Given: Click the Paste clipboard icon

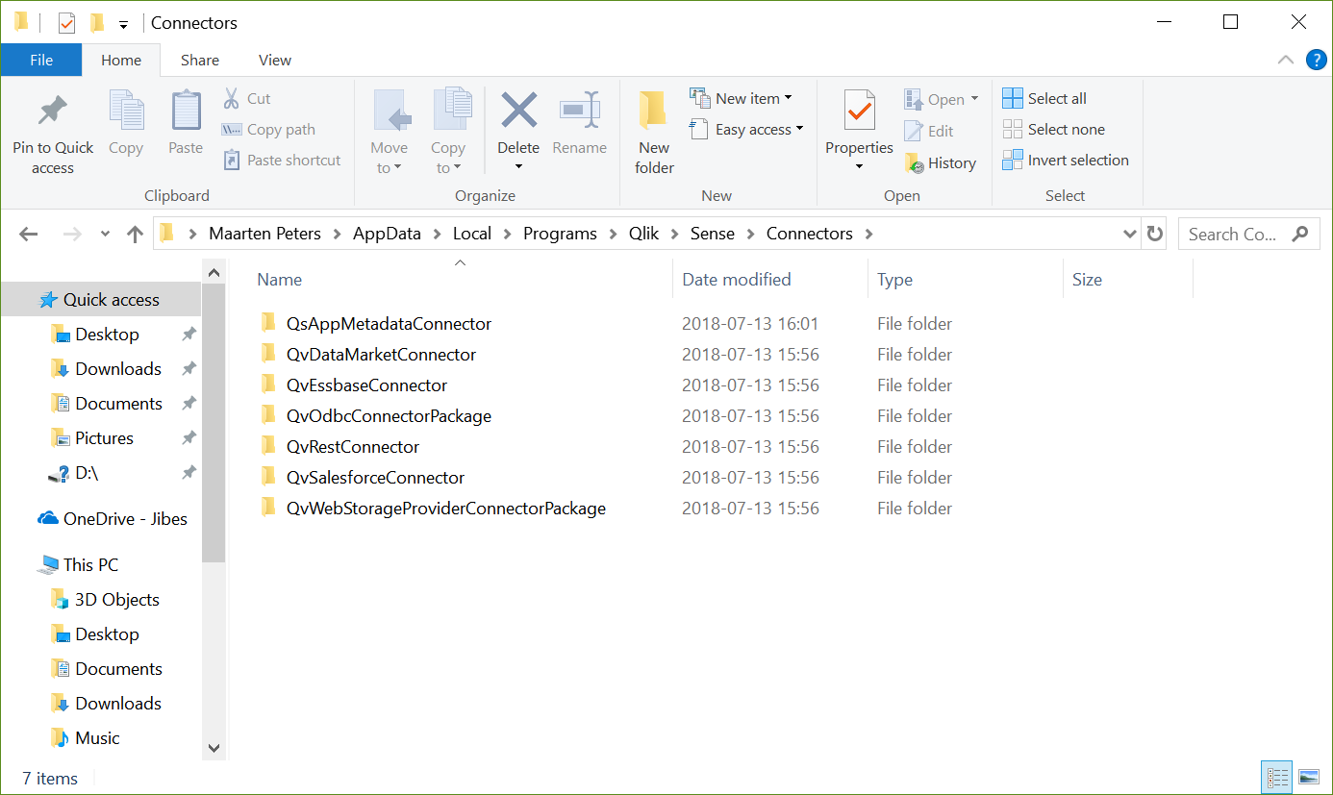Looking at the screenshot, I should pos(186,112).
